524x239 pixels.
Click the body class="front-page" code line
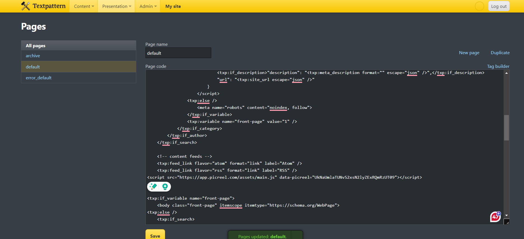[x=248, y=205]
